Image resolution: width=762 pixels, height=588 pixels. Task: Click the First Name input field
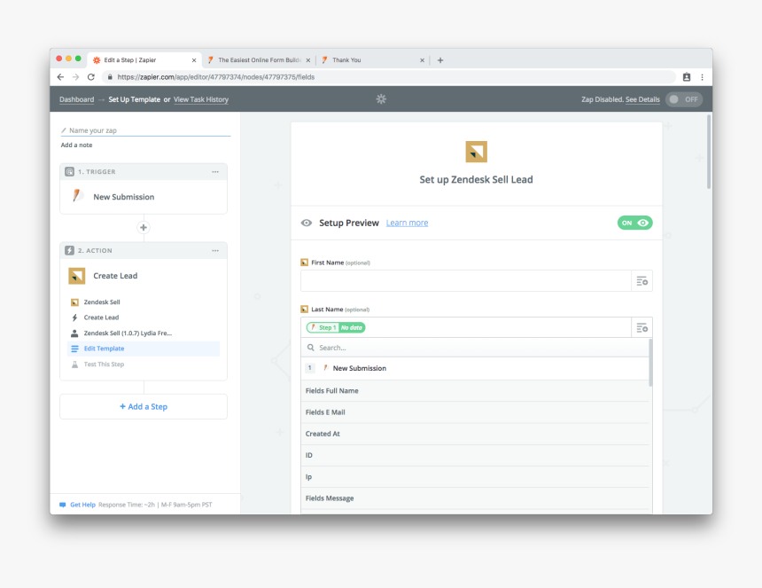465,281
